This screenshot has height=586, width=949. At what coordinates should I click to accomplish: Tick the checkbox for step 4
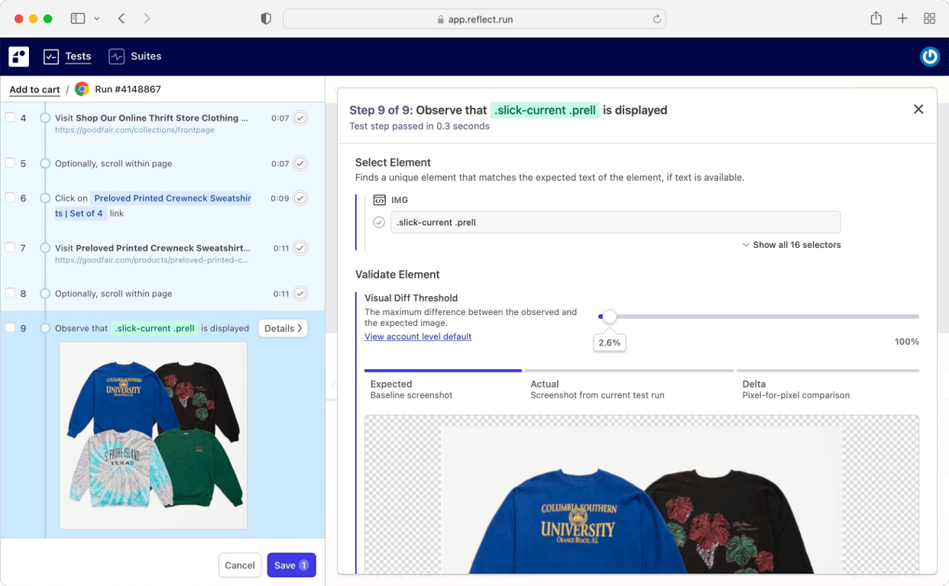point(11,118)
